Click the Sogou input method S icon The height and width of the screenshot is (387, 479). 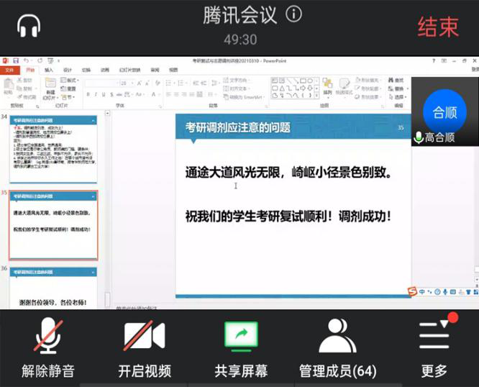point(412,291)
